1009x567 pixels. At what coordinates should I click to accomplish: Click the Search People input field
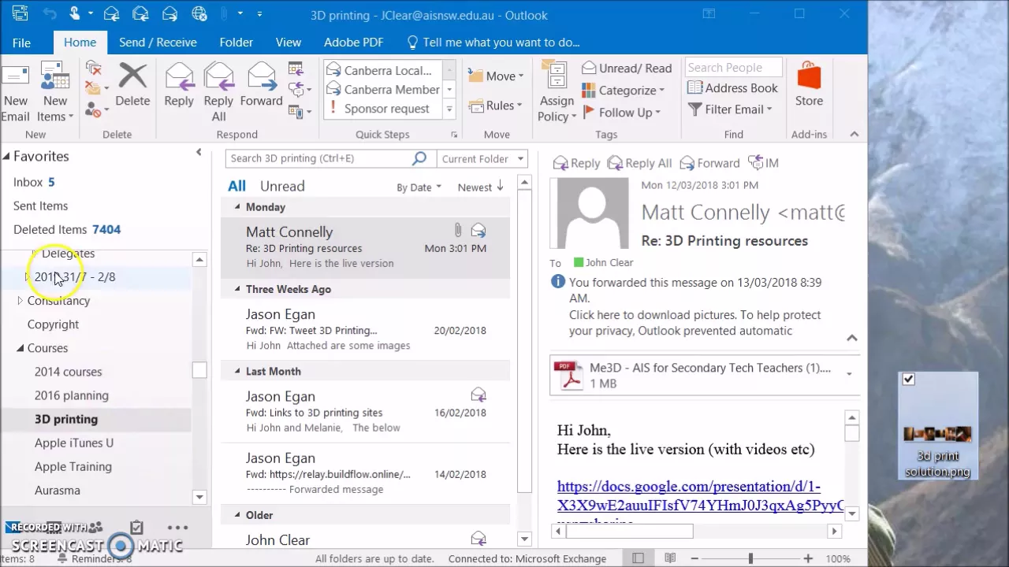coord(734,68)
